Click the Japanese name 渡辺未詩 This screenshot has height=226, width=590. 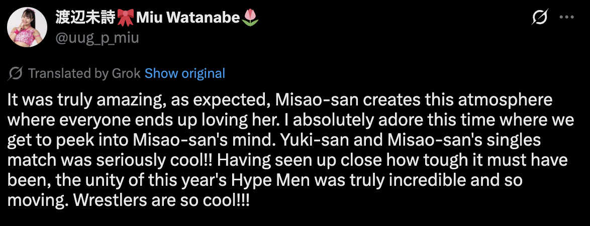coord(85,19)
